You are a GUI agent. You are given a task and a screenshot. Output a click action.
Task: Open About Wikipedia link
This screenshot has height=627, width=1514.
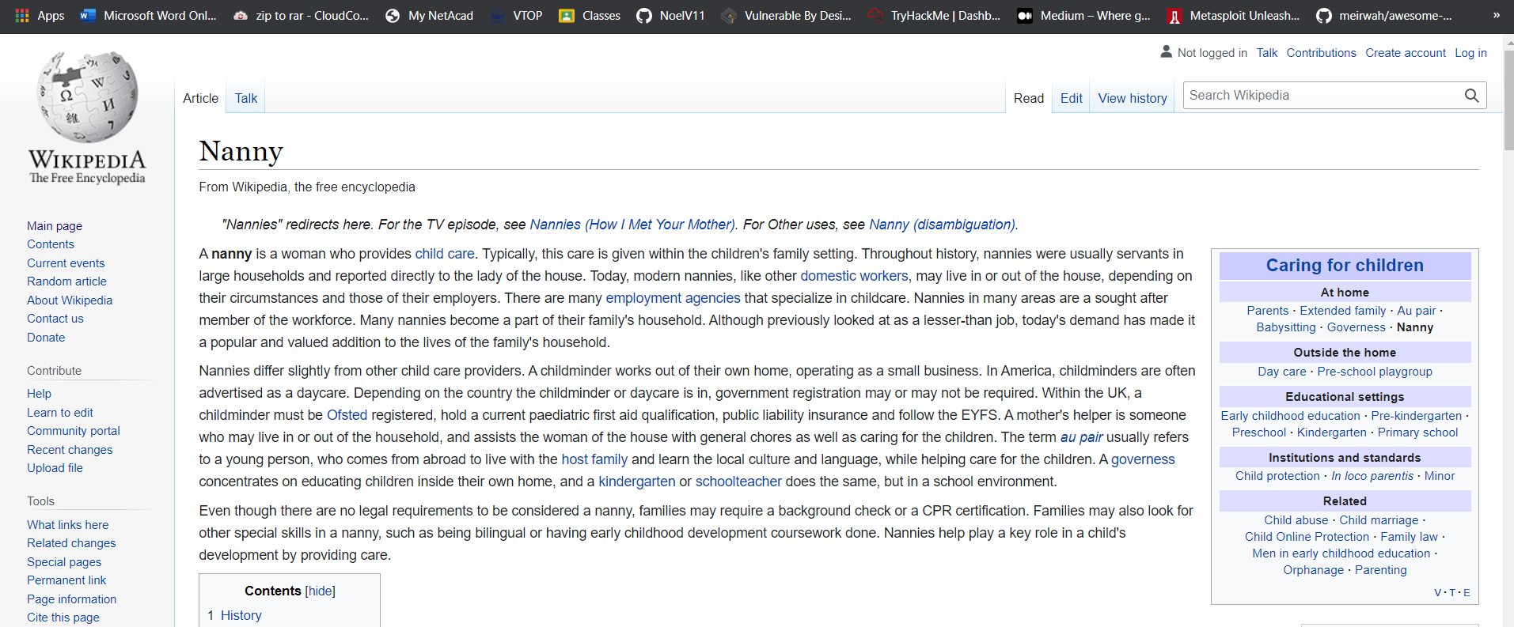[x=70, y=300]
